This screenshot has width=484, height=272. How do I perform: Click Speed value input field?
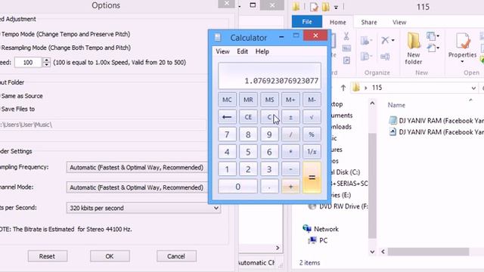pos(28,63)
